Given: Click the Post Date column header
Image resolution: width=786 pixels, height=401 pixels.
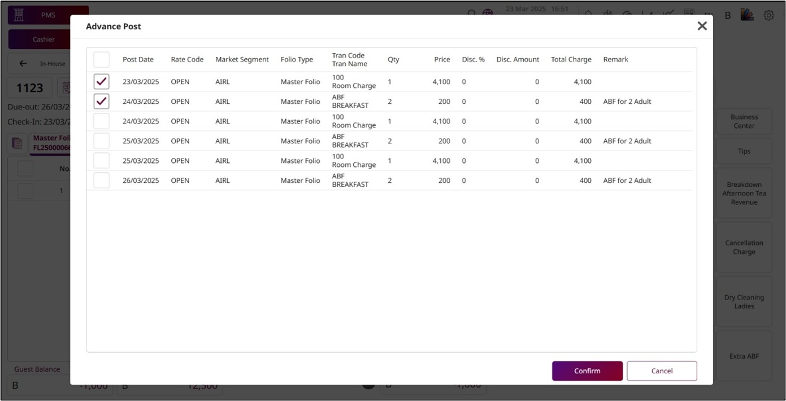Looking at the screenshot, I should click(138, 60).
